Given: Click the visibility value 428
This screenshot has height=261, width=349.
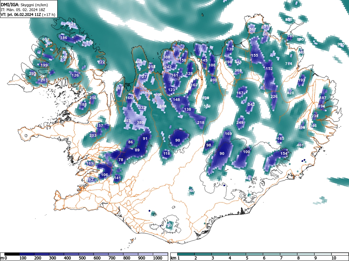Looking at the screenshot, I should (x=290, y=93).
